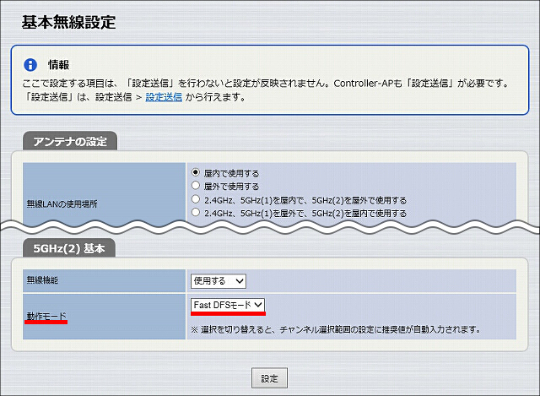Image resolution: width=540 pixels, height=396 pixels.
Task: Click the 設定 submit button
Action: pyautogui.click(x=269, y=378)
